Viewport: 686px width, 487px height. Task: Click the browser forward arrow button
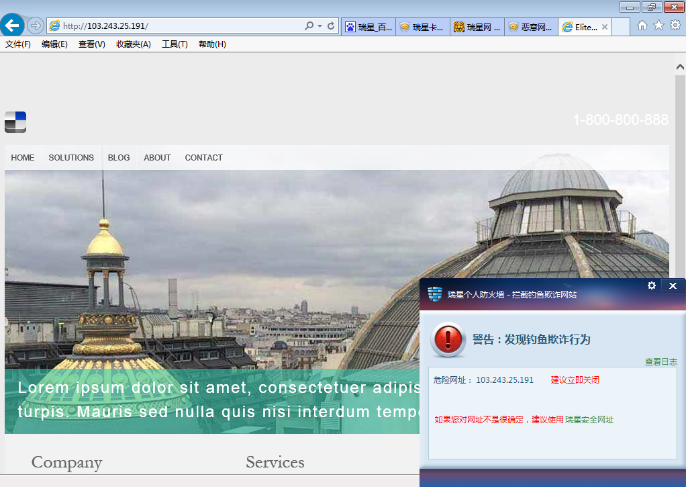pos(35,26)
